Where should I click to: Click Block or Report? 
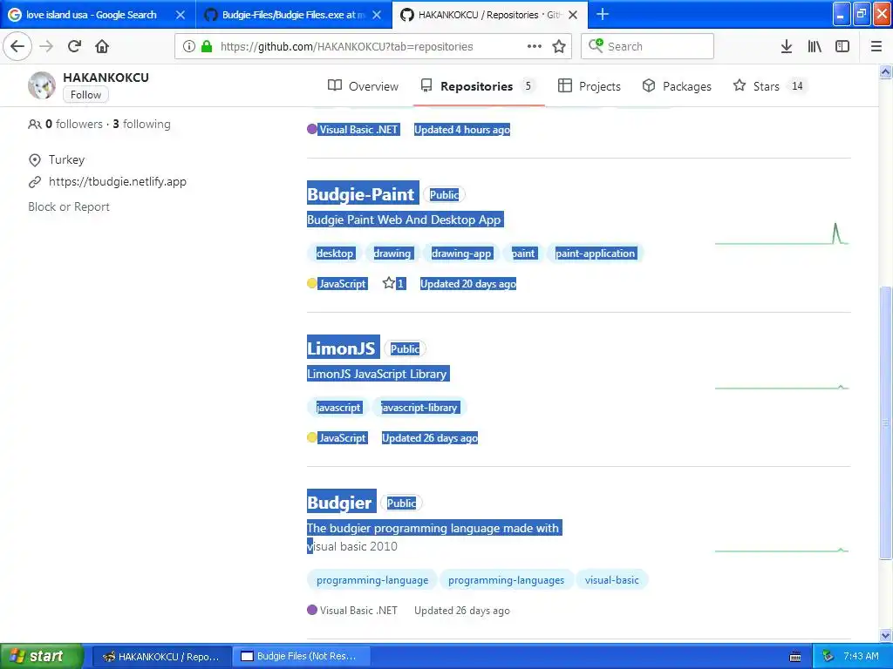[69, 206]
